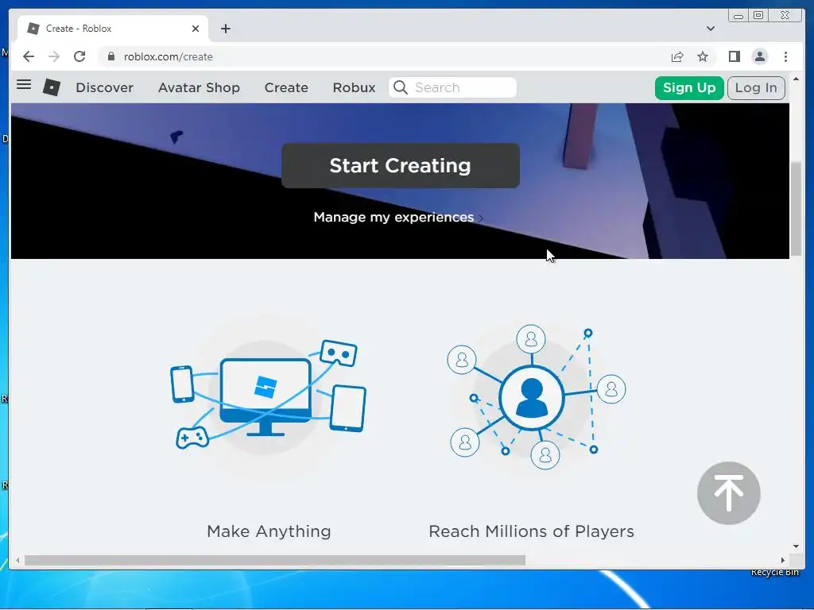Click the Roblox logo home icon

[x=52, y=87]
